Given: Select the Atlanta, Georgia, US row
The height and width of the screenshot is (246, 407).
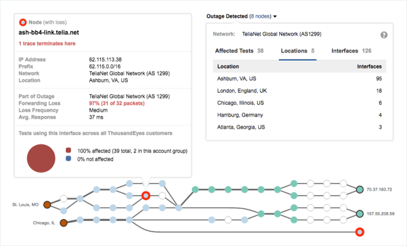Looking at the screenshot, I should tap(300, 127).
